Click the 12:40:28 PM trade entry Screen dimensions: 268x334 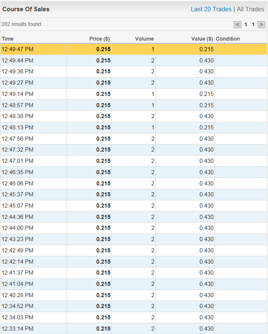coord(134,295)
